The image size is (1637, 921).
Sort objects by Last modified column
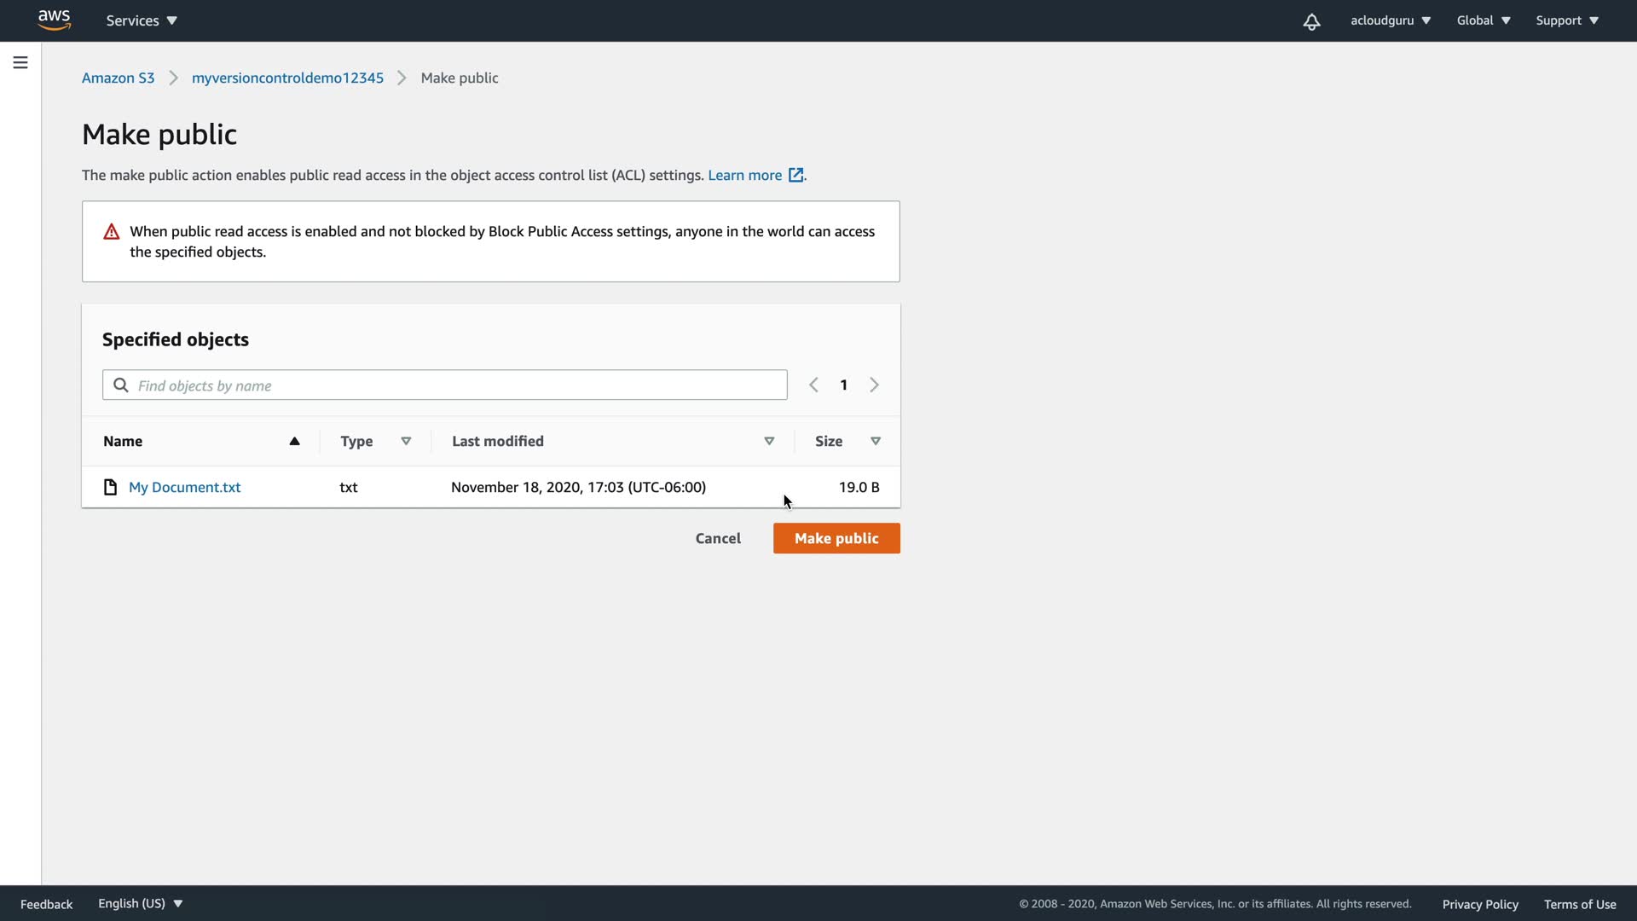click(768, 441)
